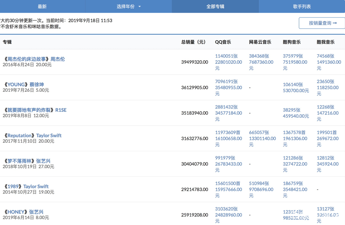
Task: Select total sales 30404079.00
Action: (194, 164)
